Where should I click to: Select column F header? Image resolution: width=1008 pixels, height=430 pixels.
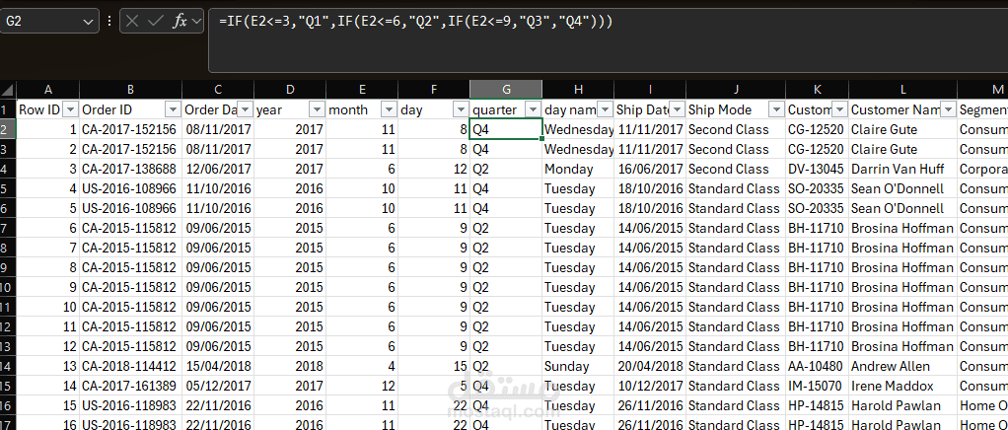(434, 90)
